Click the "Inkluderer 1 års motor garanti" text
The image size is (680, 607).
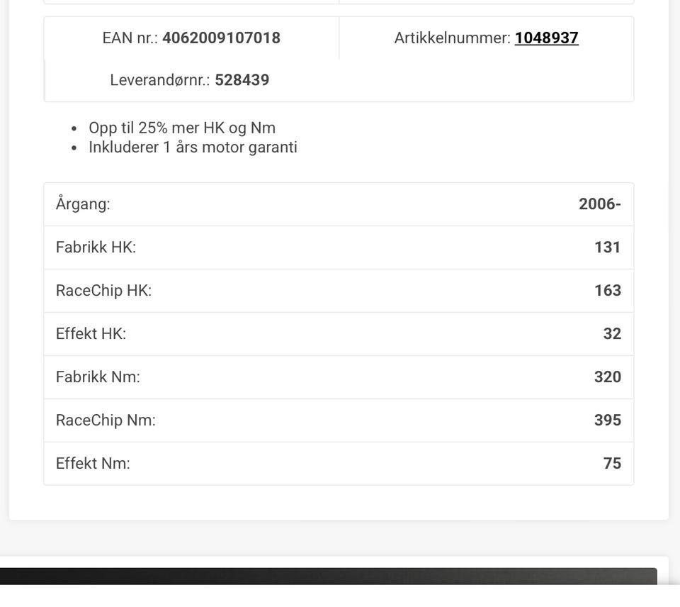pos(193,147)
